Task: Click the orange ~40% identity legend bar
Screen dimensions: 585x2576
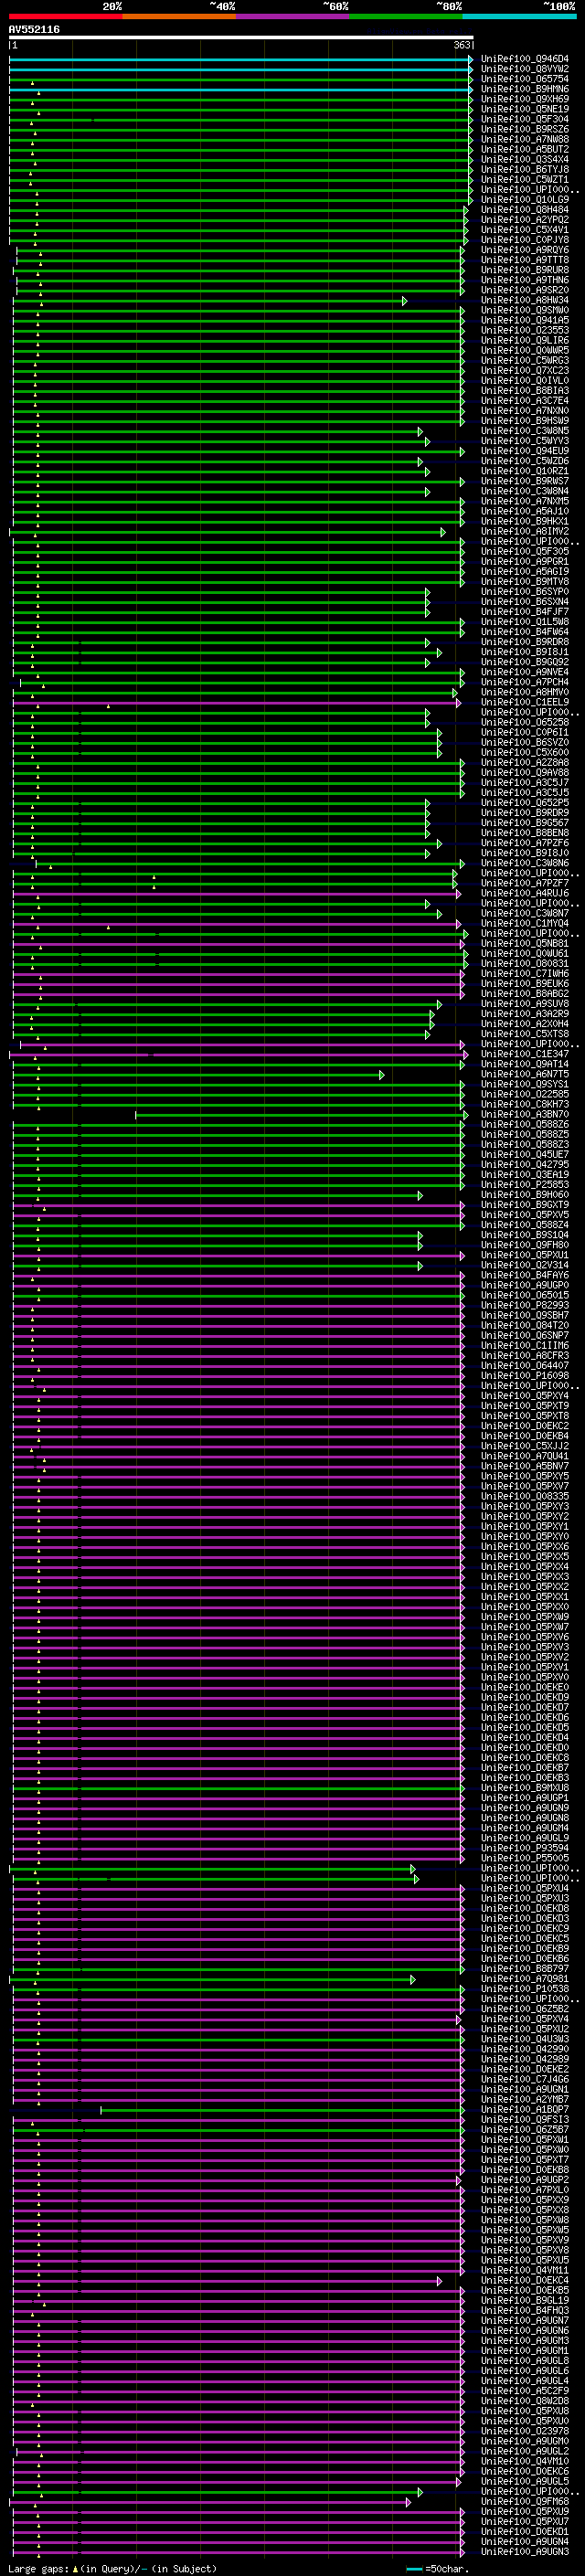Action: pyautogui.click(x=179, y=17)
